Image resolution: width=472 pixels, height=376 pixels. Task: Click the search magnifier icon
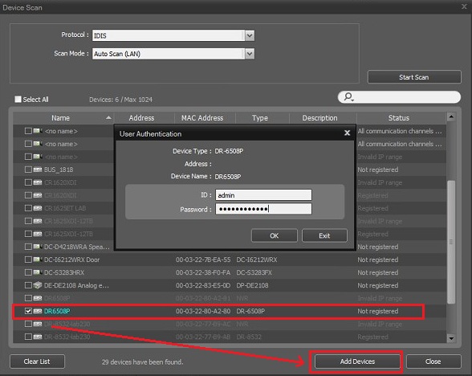[348, 96]
